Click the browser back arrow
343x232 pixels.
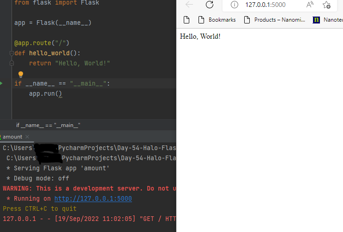tap(189, 4)
